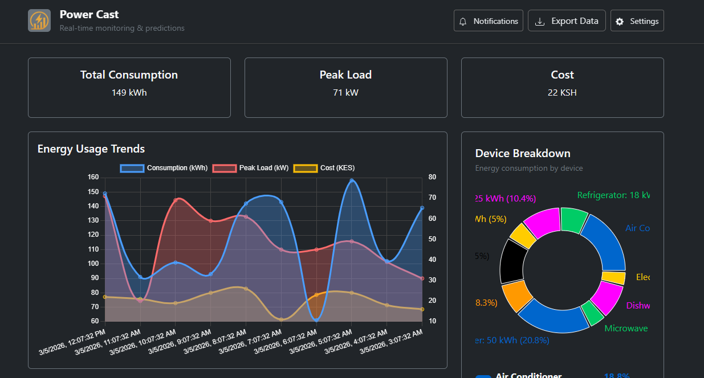Screen dimensions: 704x378
Task: Toggle the Peak Load (kW) legend label
Action: point(263,168)
